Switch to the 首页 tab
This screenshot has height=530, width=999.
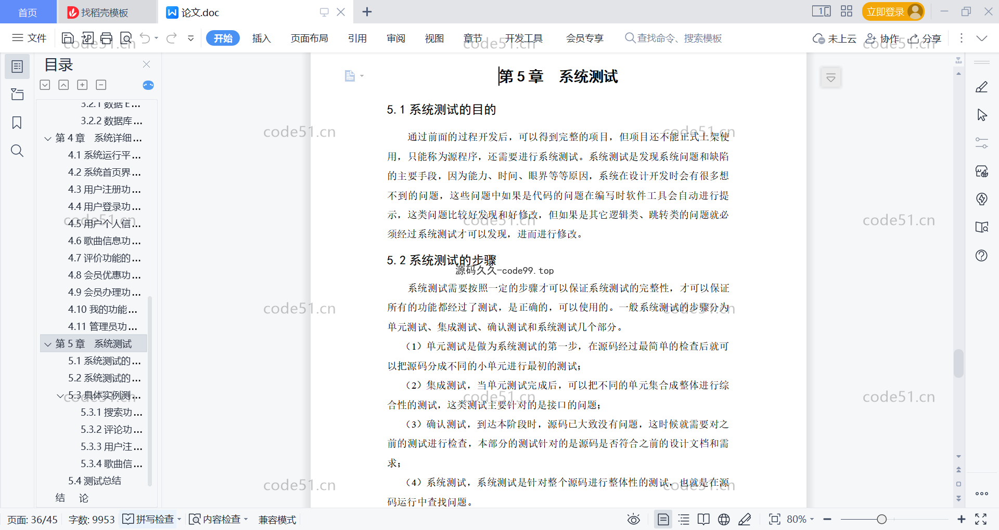pyautogui.click(x=28, y=12)
